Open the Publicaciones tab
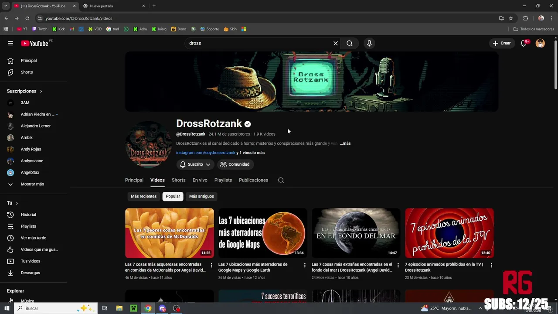558x314 pixels. click(x=253, y=180)
